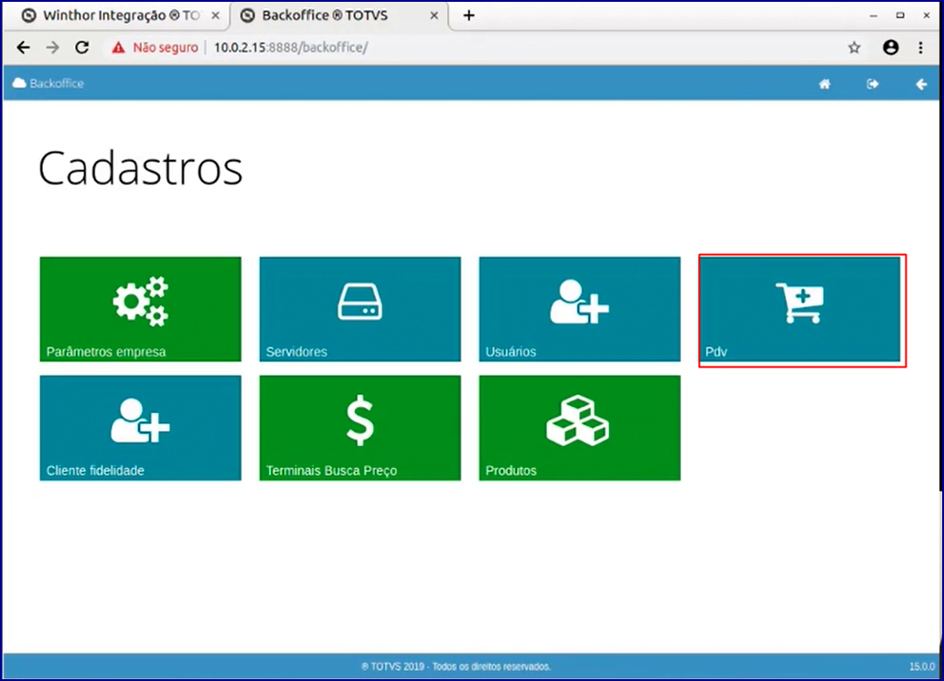The height and width of the screenshot is (681, 944).
Task: Open the Produtos boxes tile
Action: [x=580, y=428]
